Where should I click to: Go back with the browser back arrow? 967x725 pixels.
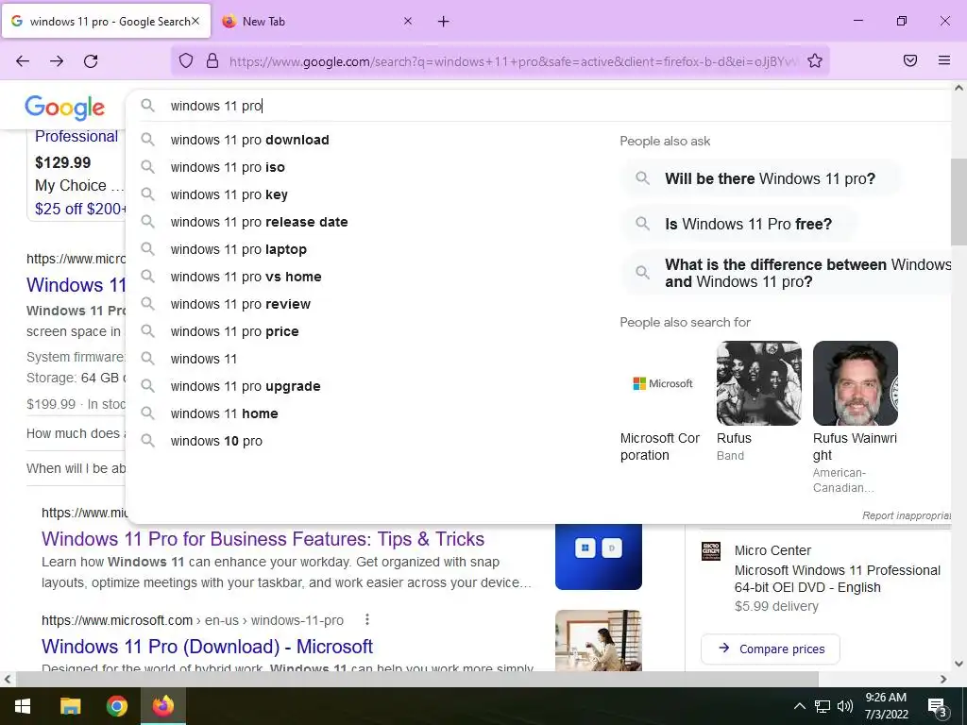pyautogui.click(x=23, y=61)
